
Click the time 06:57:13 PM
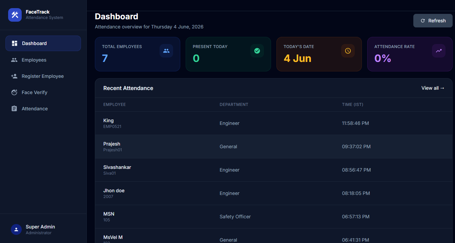[356, 217]
